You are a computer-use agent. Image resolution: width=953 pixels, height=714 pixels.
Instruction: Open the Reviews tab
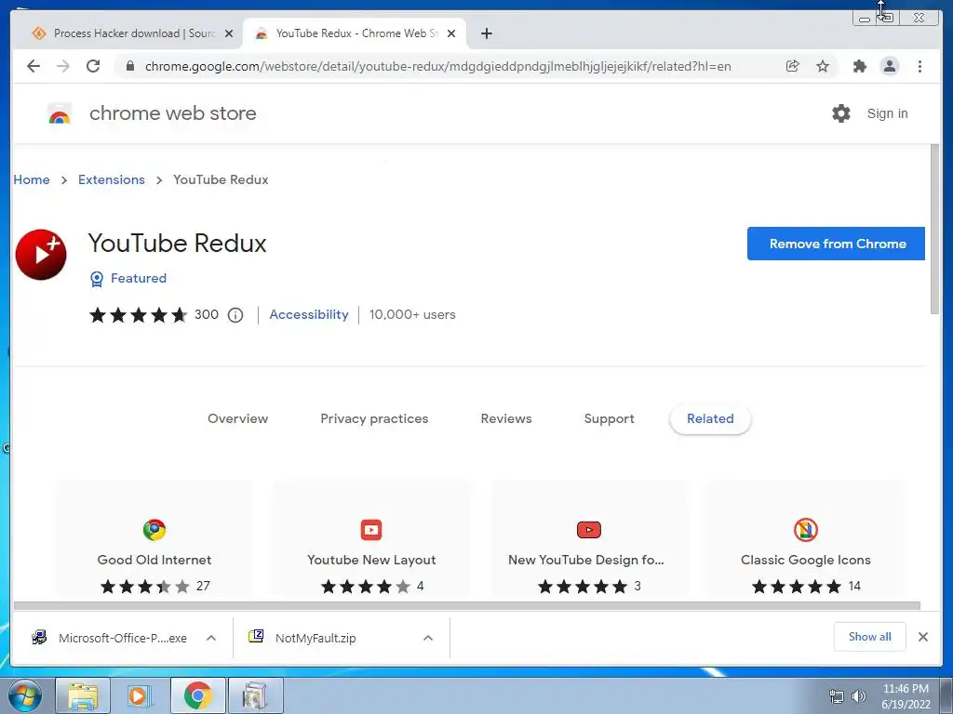click(506, 418)
